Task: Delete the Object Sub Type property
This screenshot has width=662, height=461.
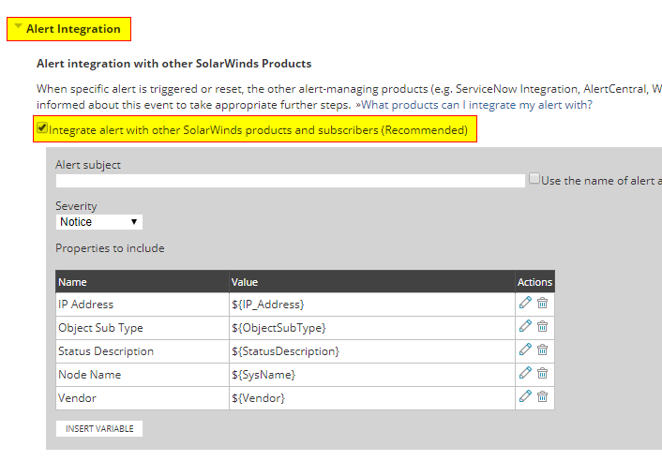Action: pos(542,327)
